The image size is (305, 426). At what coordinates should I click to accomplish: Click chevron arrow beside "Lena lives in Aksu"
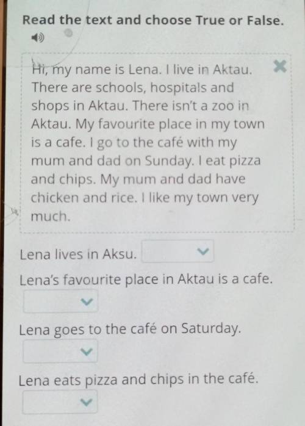[203, 251]
